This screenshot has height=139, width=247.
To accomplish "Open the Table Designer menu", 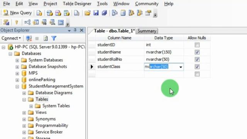I will [x=77, y=3].
